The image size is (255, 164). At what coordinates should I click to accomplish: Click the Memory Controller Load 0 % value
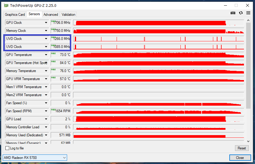click(x=61, y=127)
